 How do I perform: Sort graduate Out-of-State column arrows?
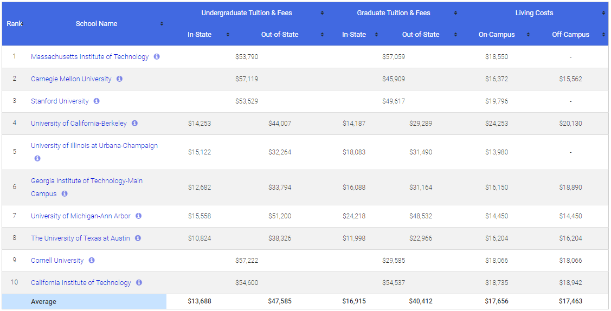tap(455, 35)
